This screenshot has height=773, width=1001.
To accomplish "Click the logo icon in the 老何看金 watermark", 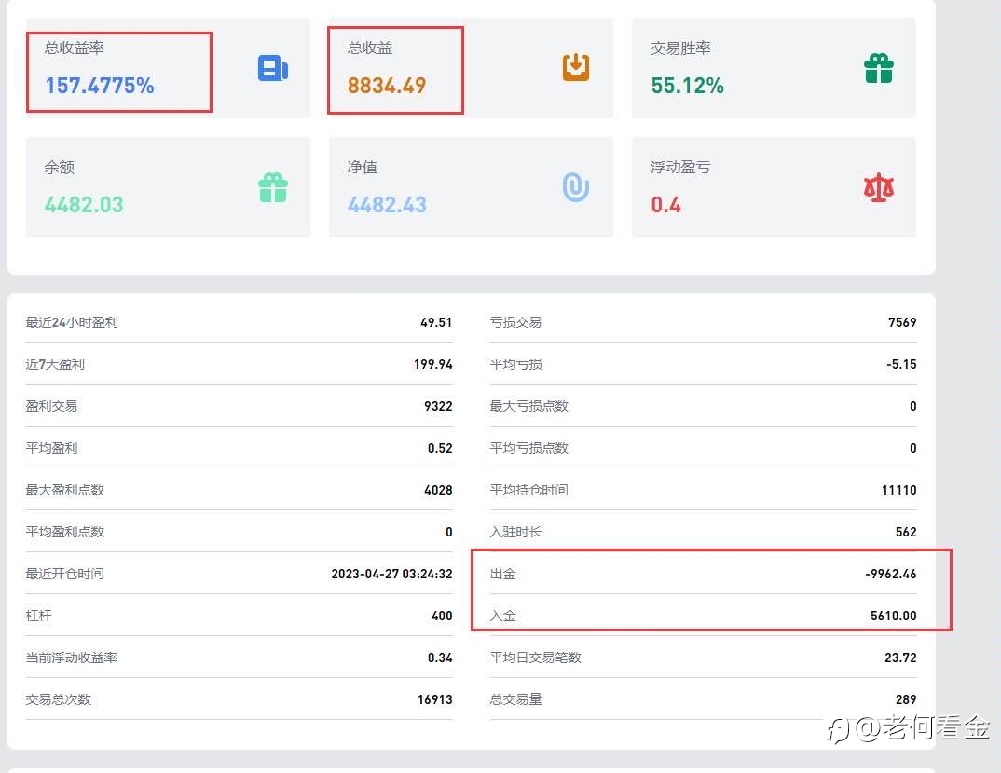I will click(838, 730).
